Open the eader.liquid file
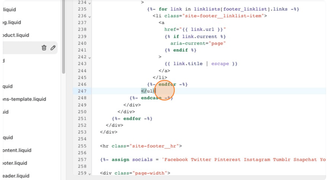This screenshot has height=180, width=328. pos(16,176)
